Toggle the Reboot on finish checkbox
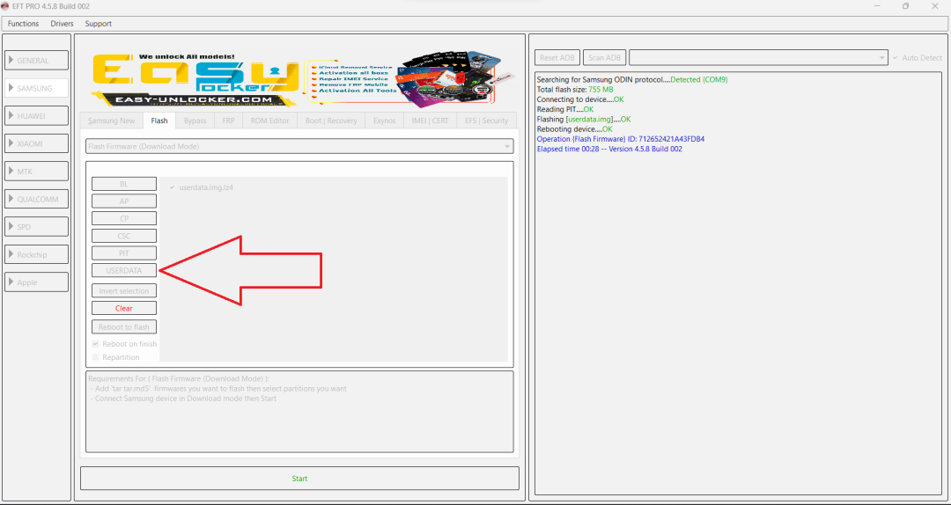The width and height of the screenshot is (951, 505). [96, 344]
